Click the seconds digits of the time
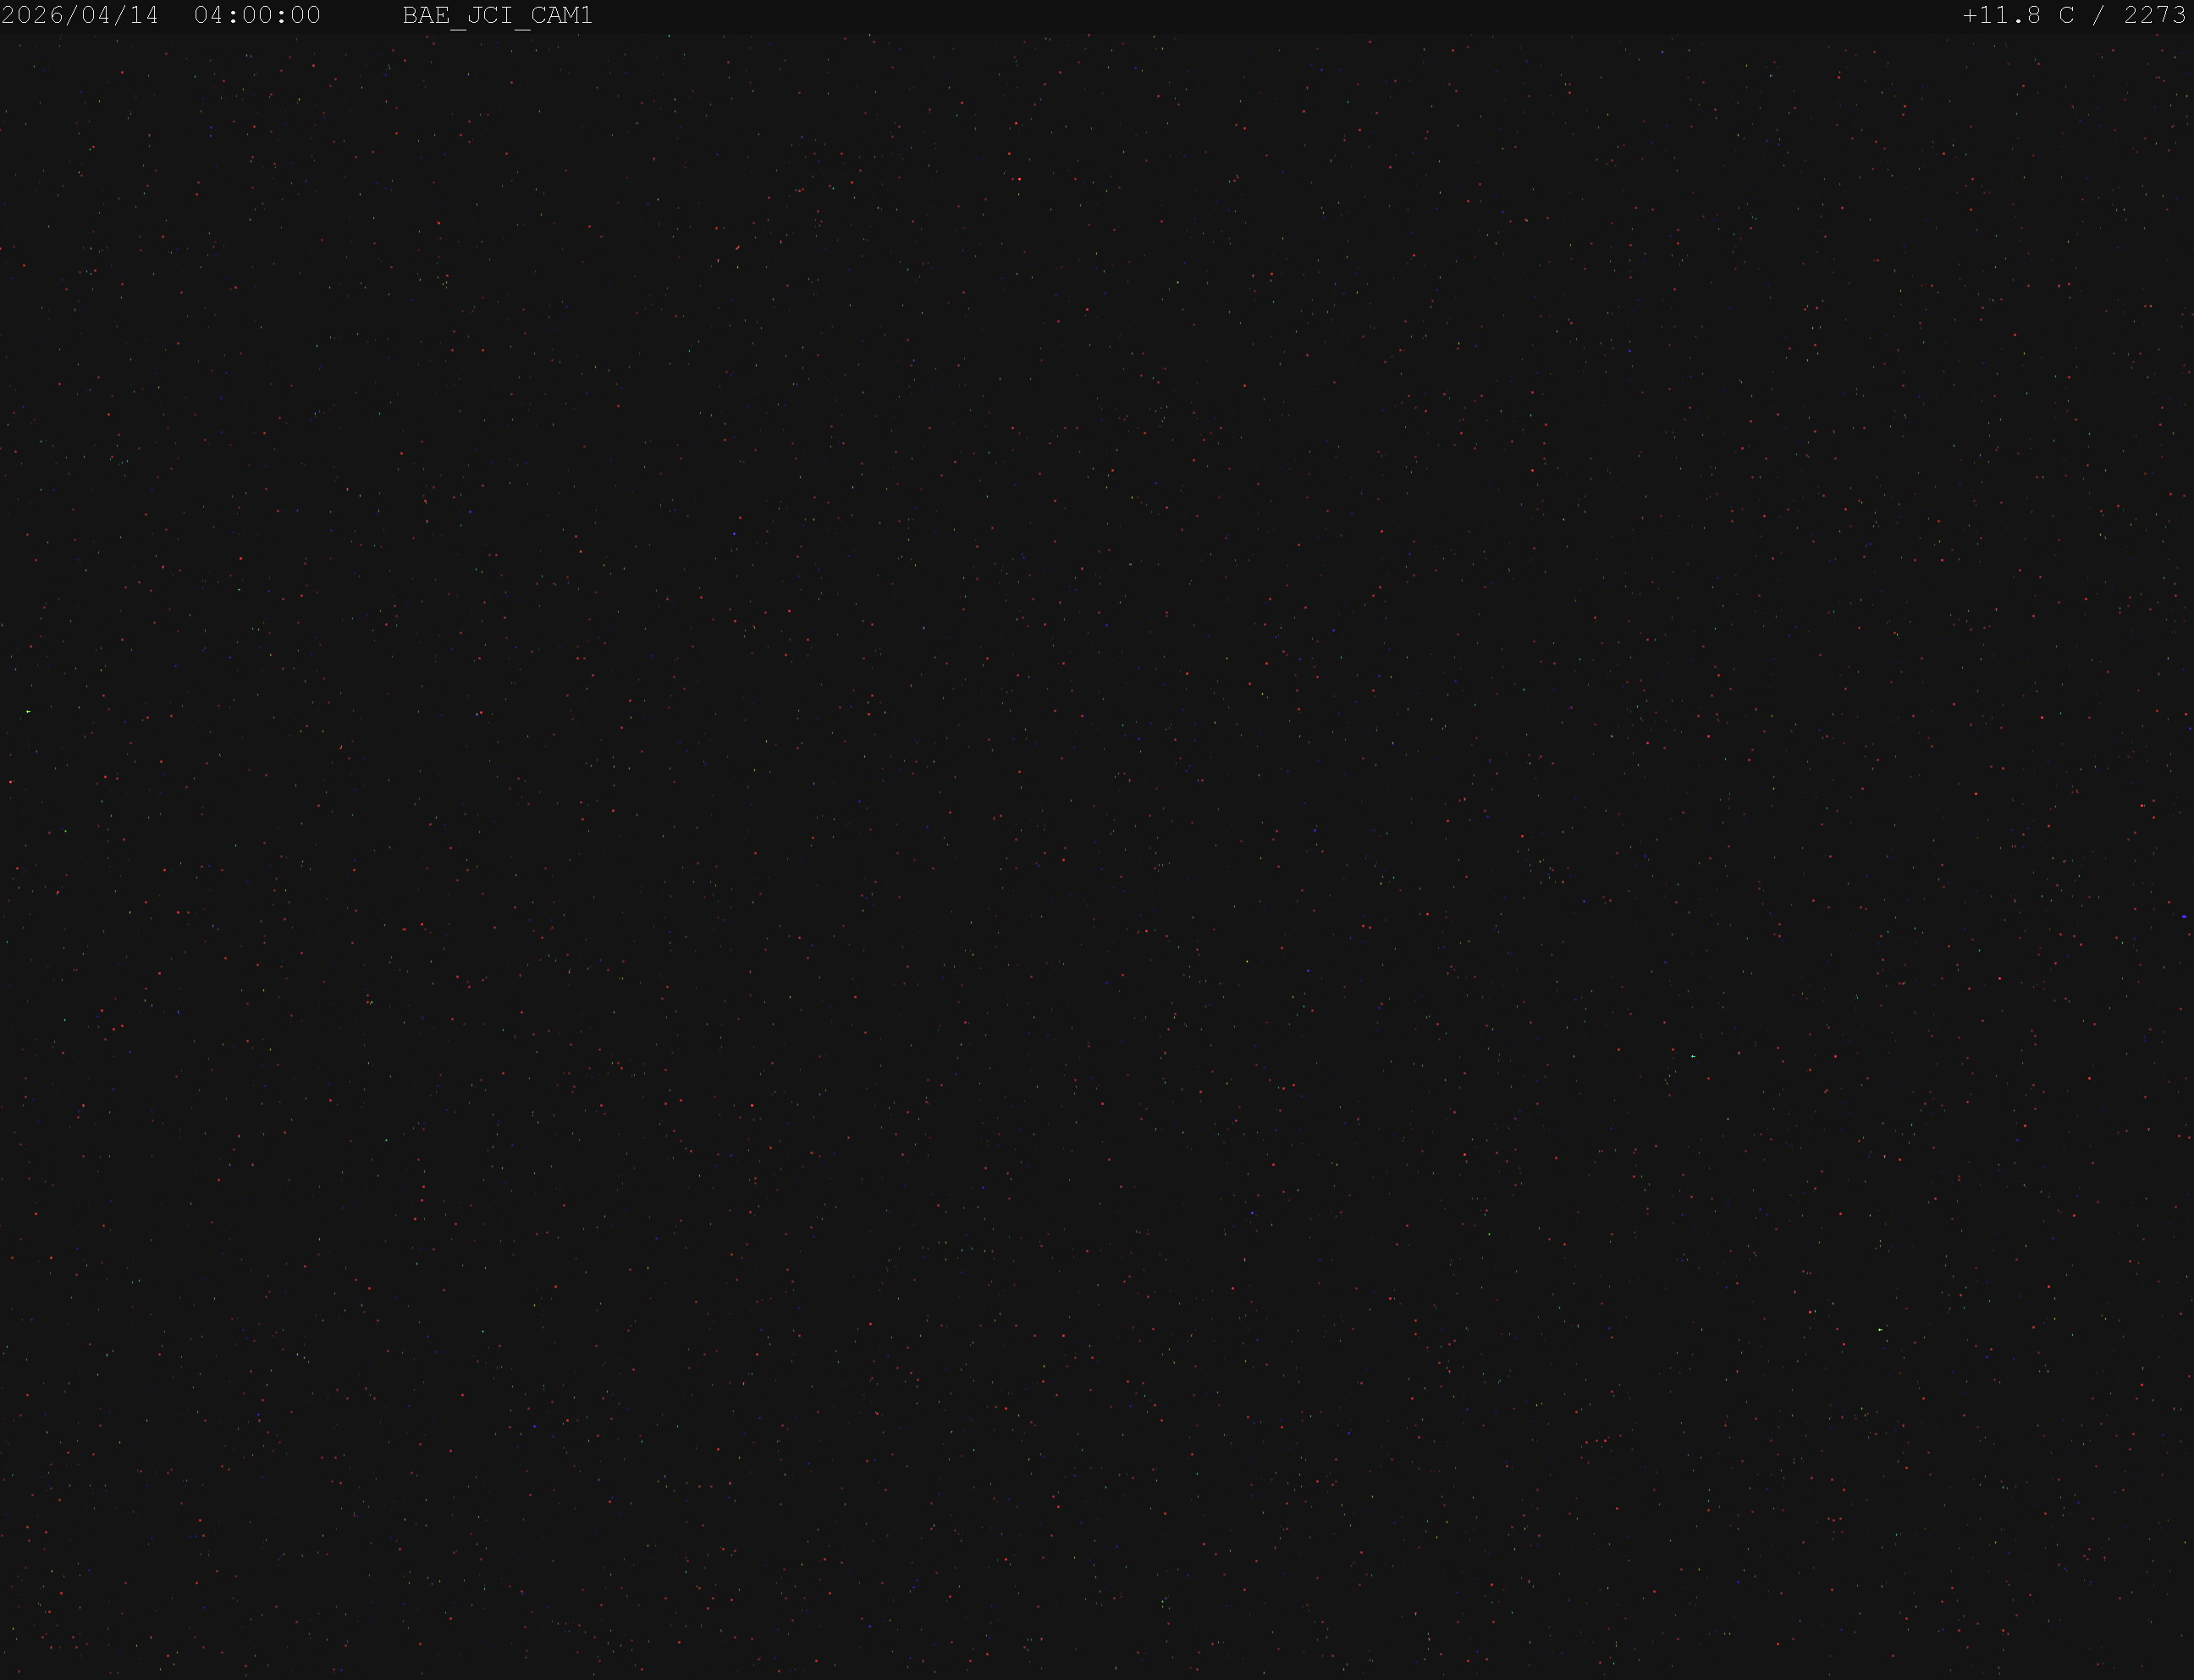 click(x=305, y=16)
